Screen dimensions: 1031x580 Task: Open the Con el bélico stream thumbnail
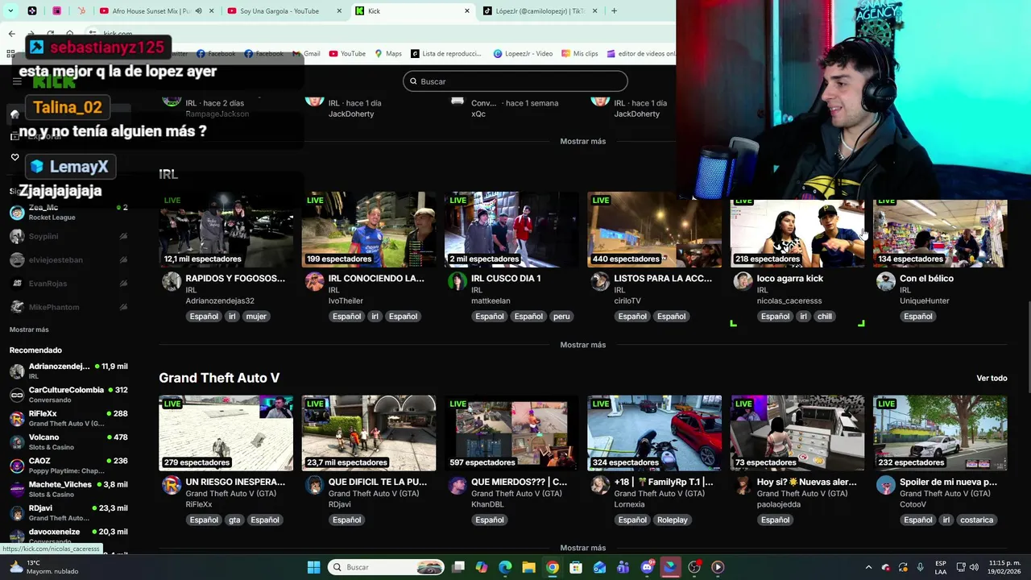(940, 233)
